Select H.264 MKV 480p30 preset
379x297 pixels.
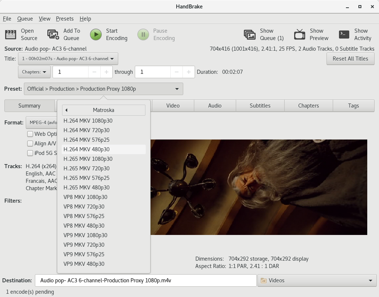click(104, 149)
